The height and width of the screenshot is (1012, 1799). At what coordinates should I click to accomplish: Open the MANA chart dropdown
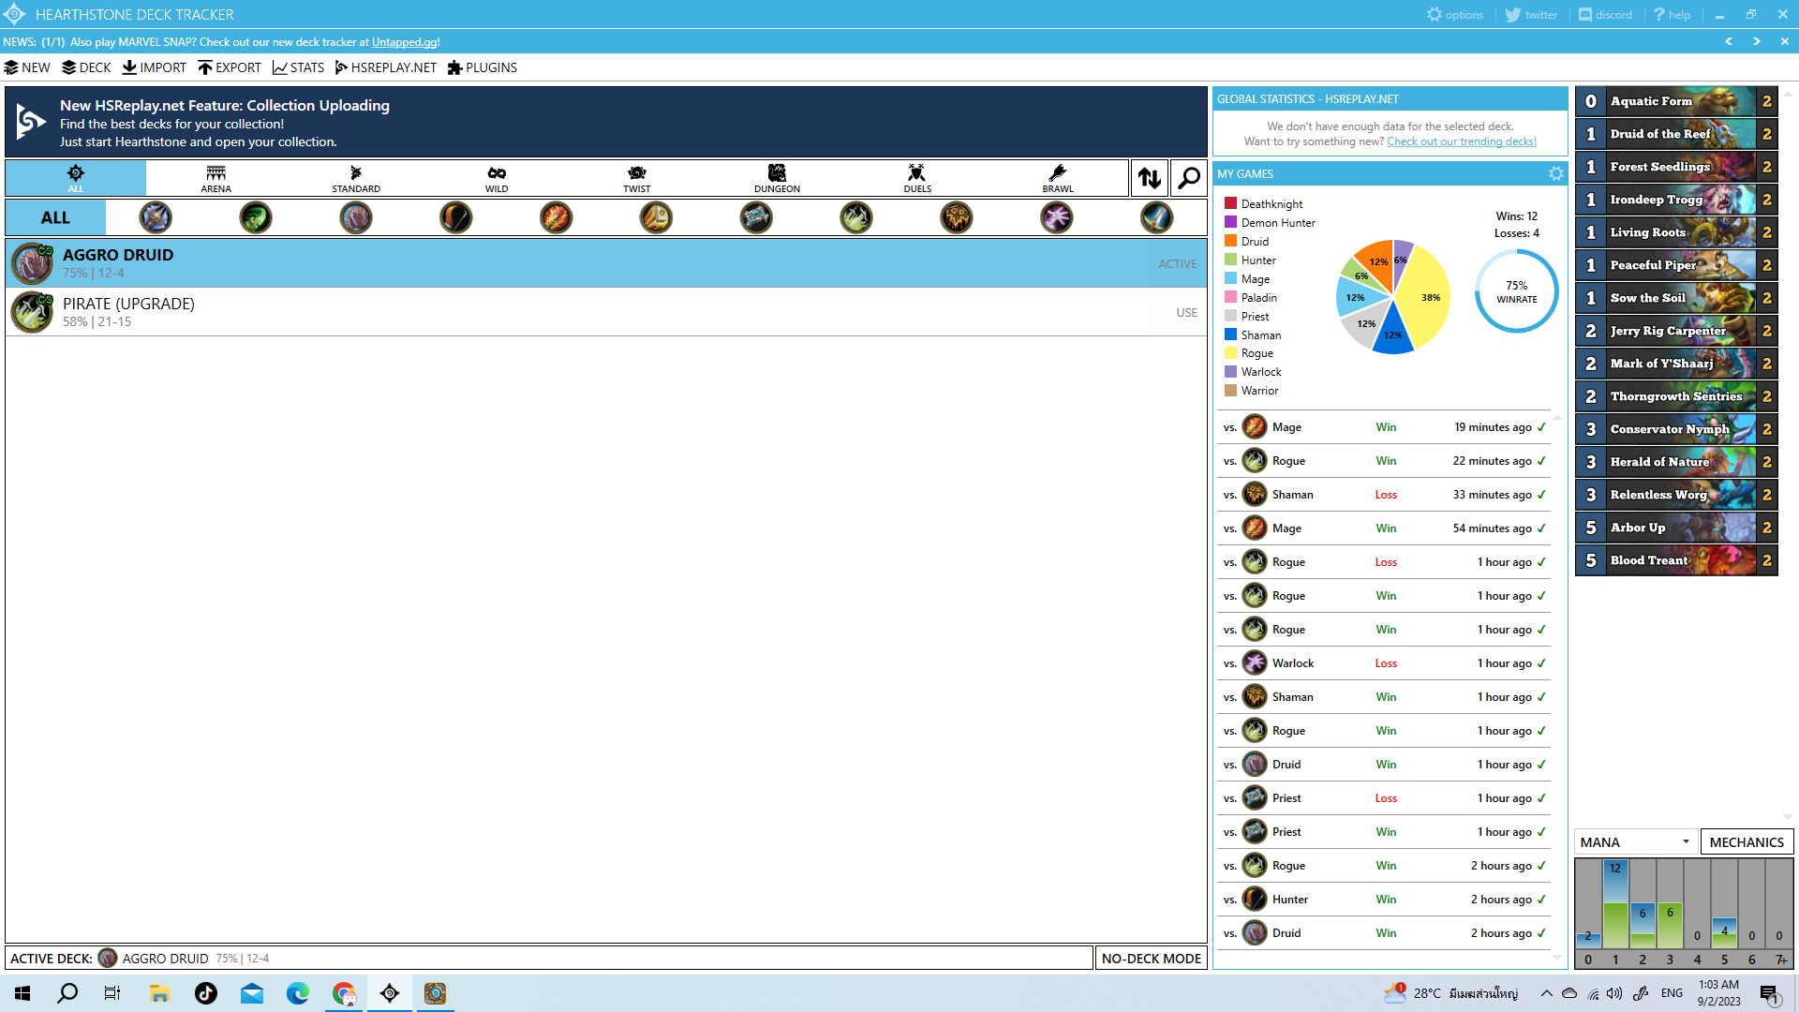[x=1635, y=841]
